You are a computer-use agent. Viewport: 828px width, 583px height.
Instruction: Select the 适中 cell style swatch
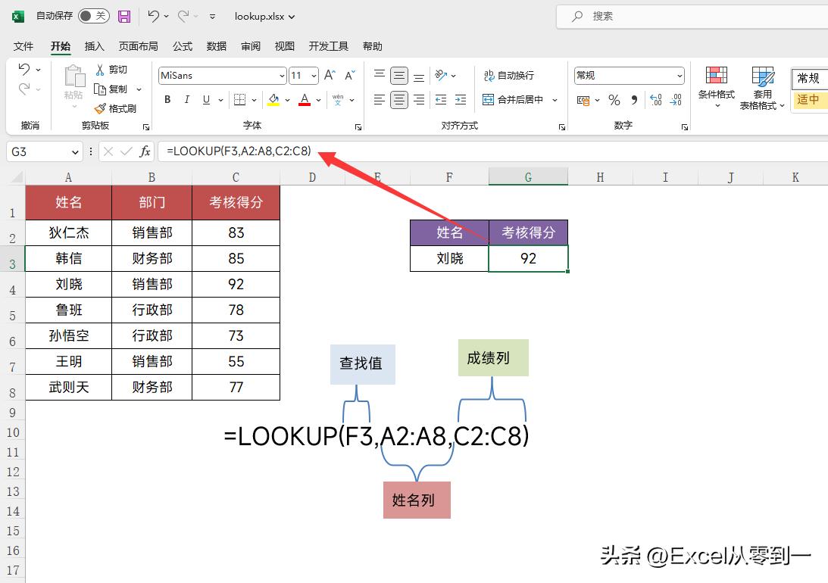pyautogui.click(x=809, y=99)
